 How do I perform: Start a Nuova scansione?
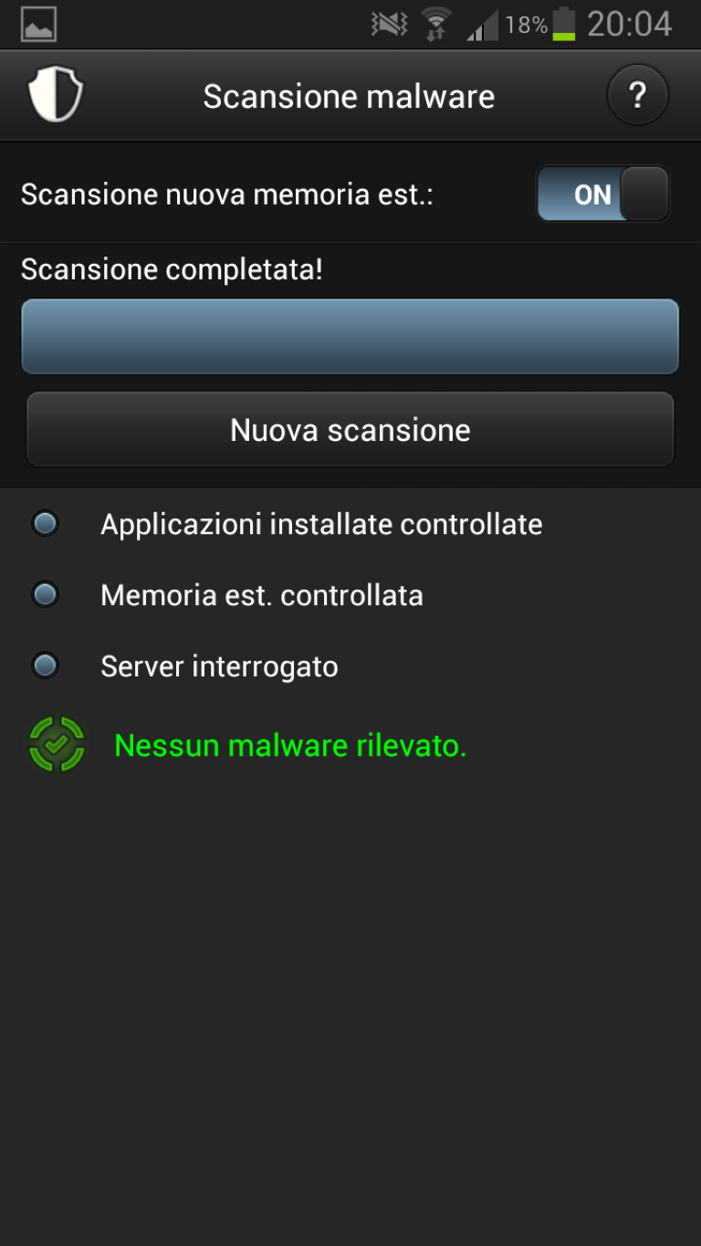tap(350, 430)
